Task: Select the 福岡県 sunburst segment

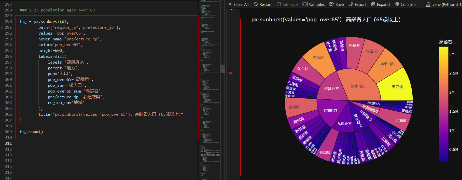Action: click(325, 153)
